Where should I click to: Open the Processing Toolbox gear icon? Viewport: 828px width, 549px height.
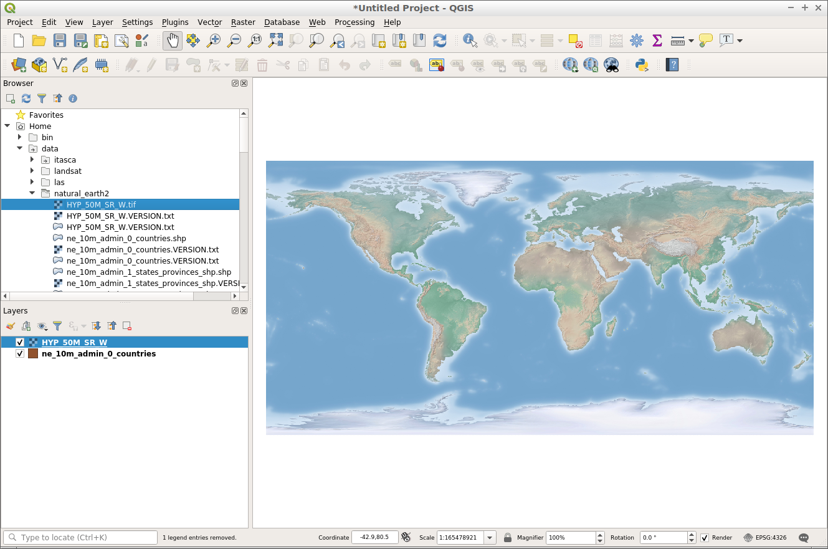636,41
